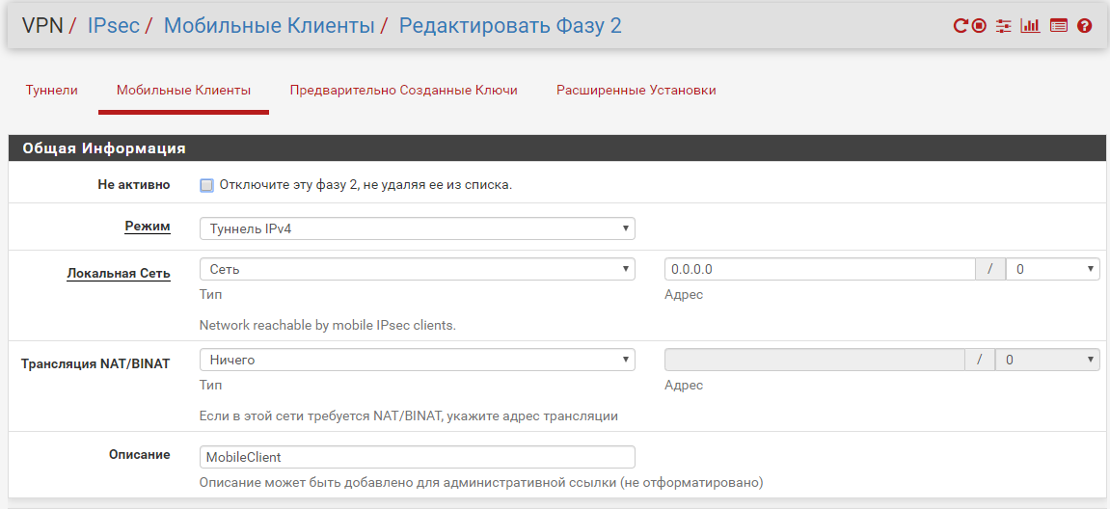Click the text 'Network reachable by mobile IPsec clients.'
The height and width of the screenshot is (509, 1110).
pos(328,326)
